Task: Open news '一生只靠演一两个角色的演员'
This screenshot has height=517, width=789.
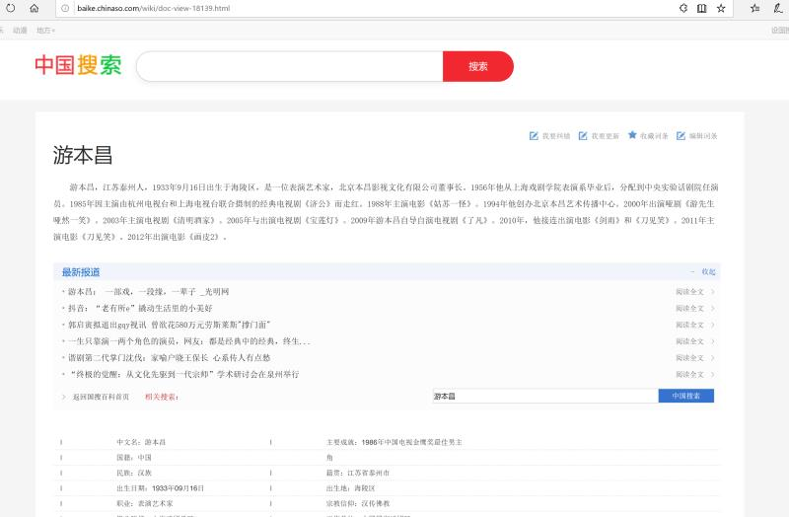Action: click(189, 341)
